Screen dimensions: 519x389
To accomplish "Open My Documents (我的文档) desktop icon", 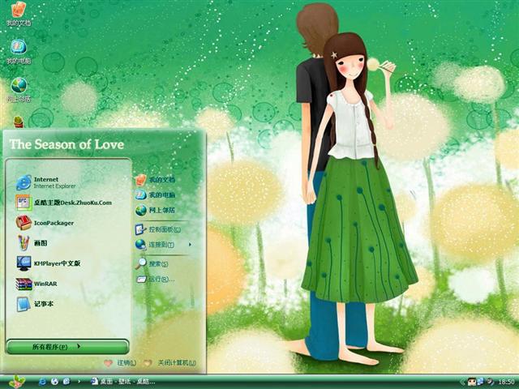I will [19, 15].
